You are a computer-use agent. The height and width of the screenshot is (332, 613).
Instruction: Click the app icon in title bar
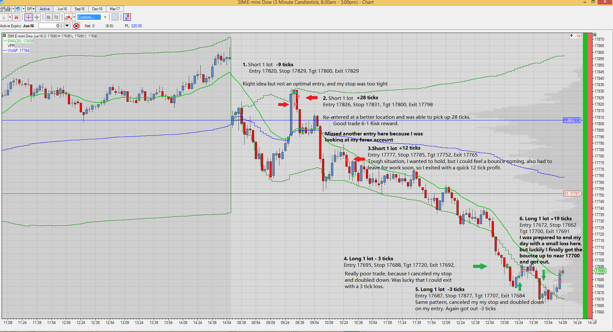coord(2,2)
